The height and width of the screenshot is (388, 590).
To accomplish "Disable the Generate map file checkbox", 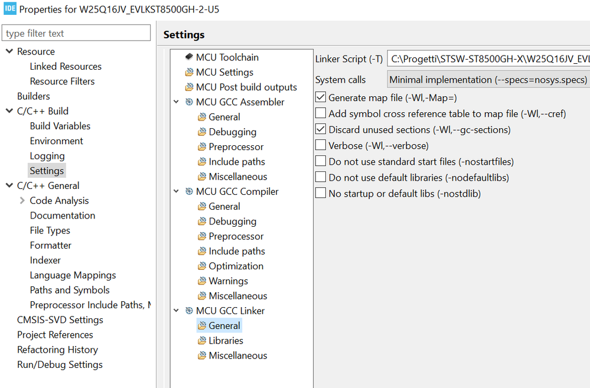I will tap(321, 97).
